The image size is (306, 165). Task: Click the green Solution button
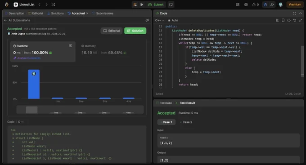[x=135, y=31]
